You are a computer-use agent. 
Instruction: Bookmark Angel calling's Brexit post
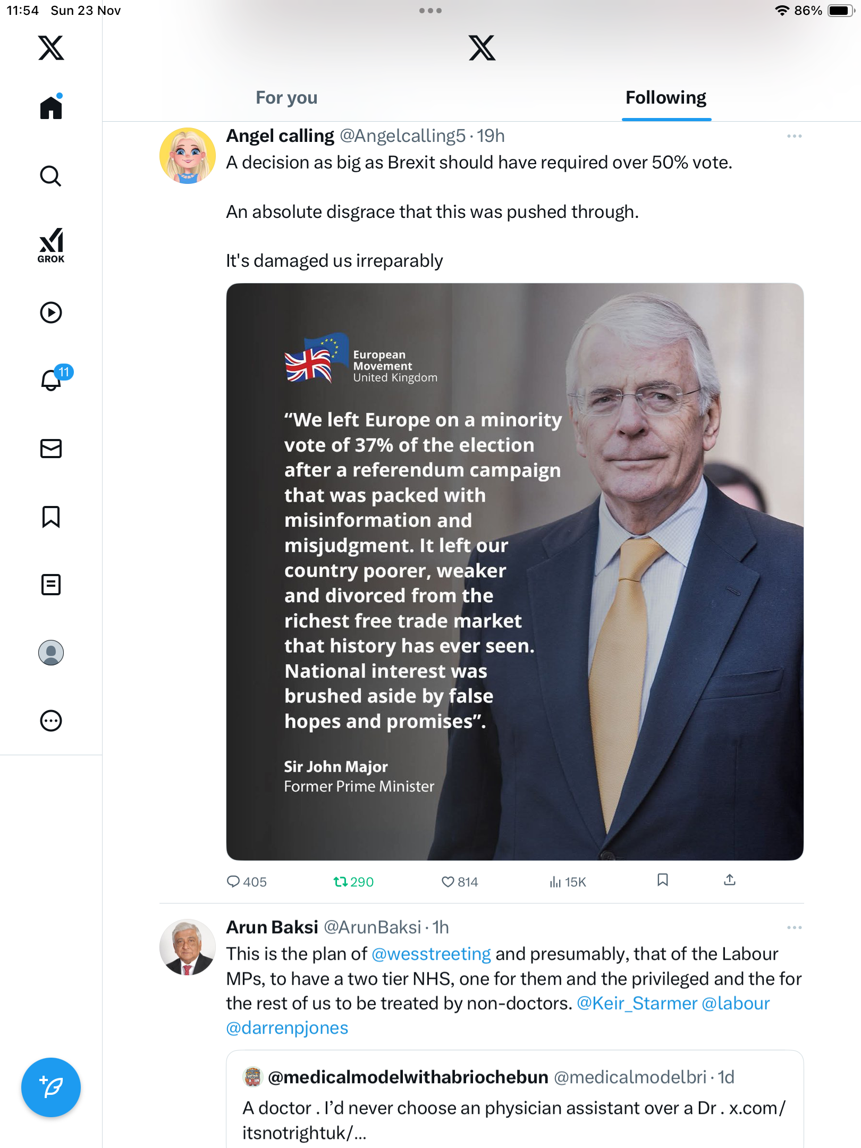[x=662, y=880]
